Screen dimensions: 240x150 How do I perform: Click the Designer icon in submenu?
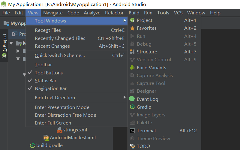point(132,91)
